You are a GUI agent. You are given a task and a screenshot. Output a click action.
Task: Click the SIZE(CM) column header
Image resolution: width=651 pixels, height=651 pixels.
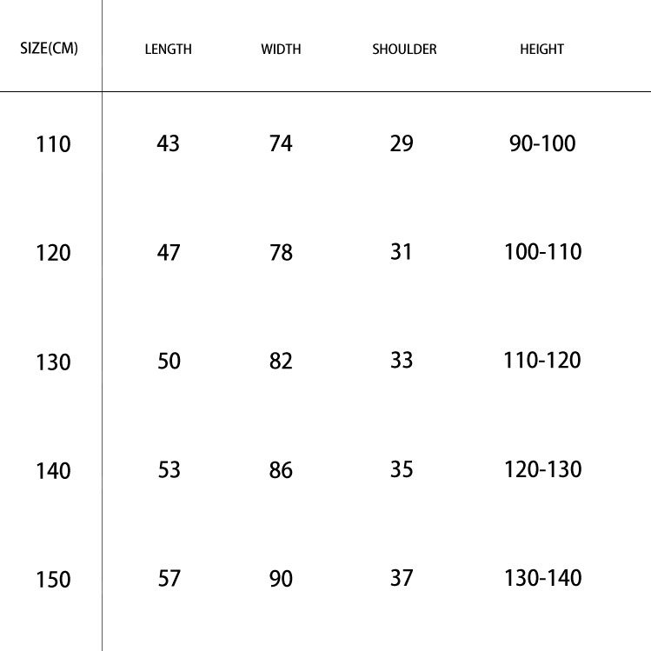point(49,49)
